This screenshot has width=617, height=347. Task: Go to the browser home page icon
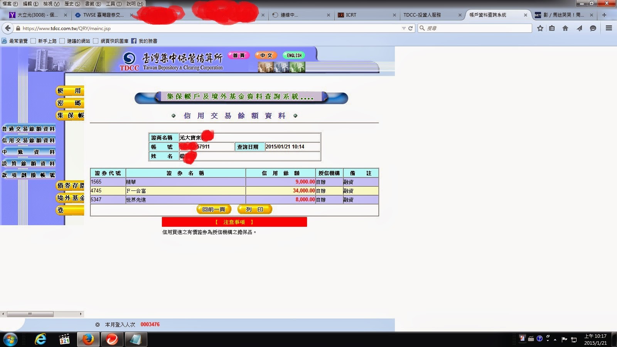point(565,28)
